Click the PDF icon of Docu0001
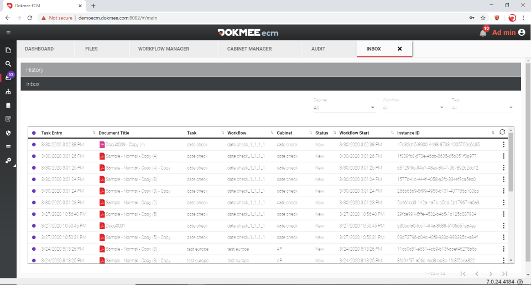 pyautogui.click(x=102, y=225)
